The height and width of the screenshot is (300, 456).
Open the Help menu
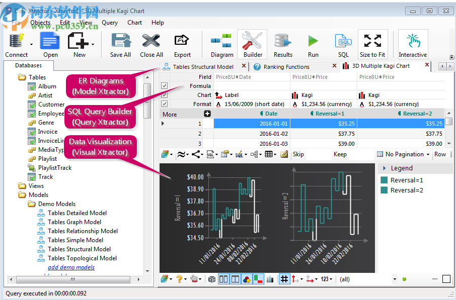click(x=158, y=23)
